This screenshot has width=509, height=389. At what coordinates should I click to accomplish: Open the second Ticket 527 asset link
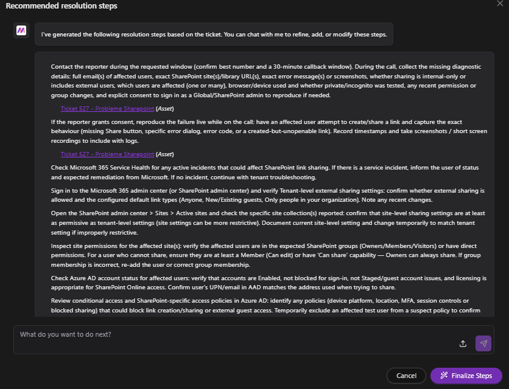tap(107, 154)
